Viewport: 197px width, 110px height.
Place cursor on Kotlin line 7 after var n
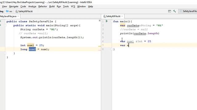pos(129,45)
